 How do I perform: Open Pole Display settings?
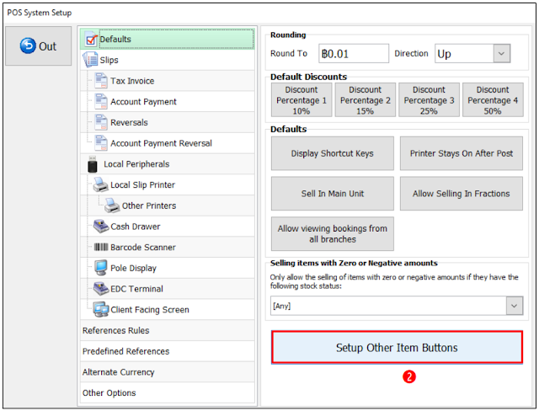click(x=168, y=268)
